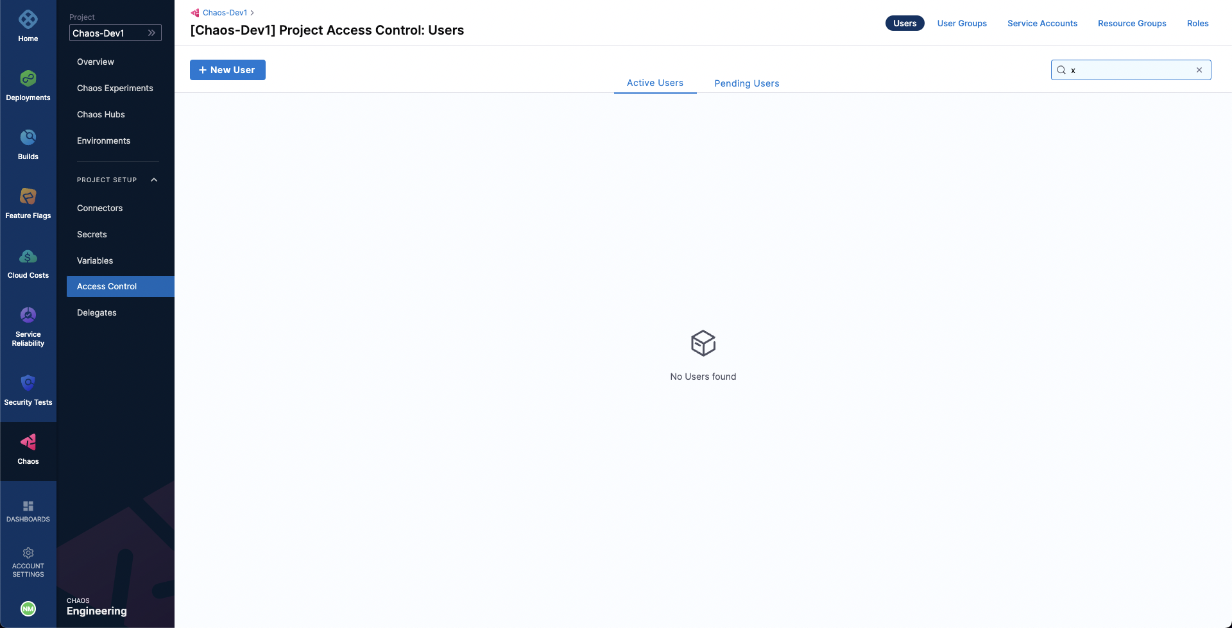The width and height of the screenshot is (1232, 628).
Task: Click the Chaos Engineering label
Action: point(97,606)
